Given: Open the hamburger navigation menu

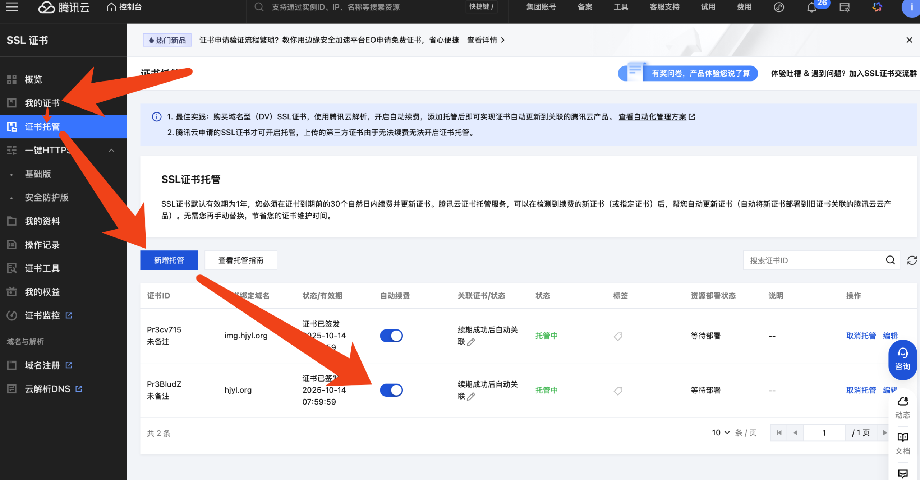Looking at the screenshot, I should coord(11,6).
